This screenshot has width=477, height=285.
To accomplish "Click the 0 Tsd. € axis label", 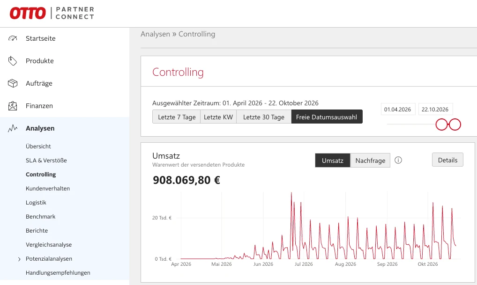I will 163,259.
